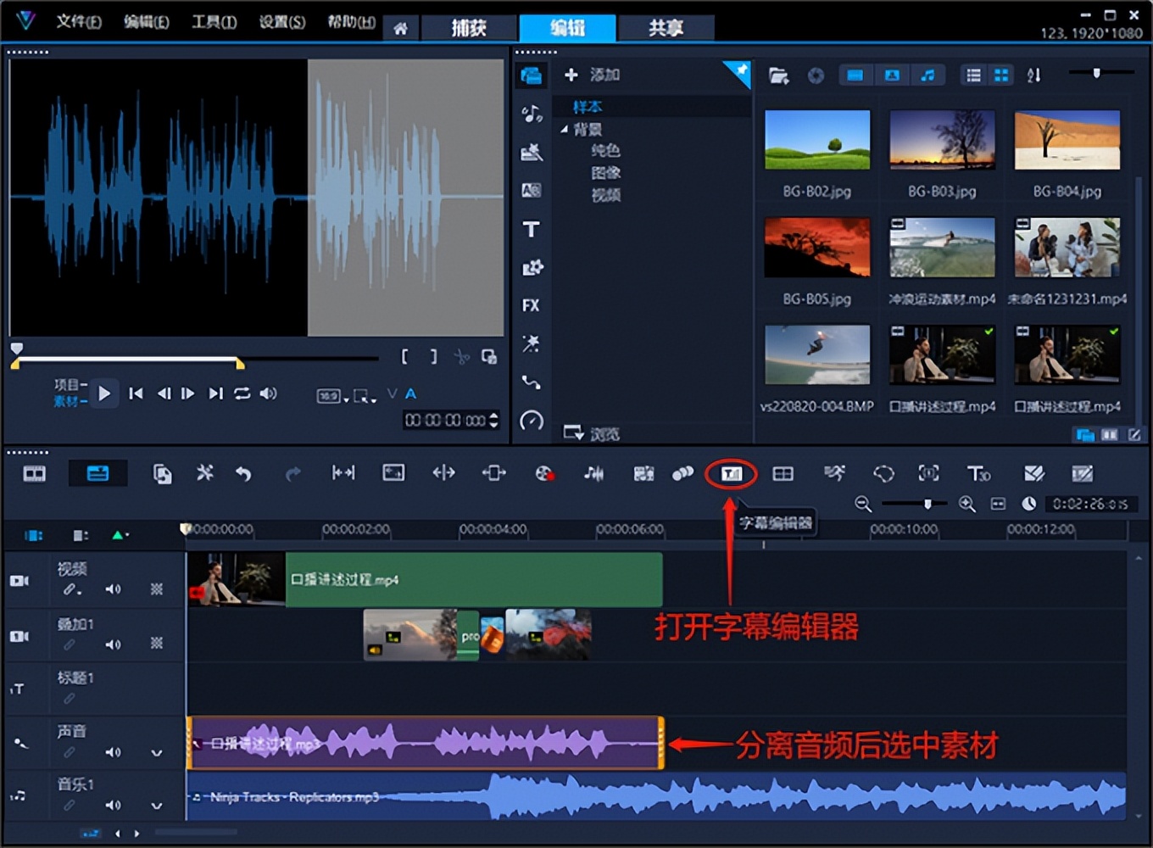Adjust the library thumbnail size slider

click(1095, 75)
